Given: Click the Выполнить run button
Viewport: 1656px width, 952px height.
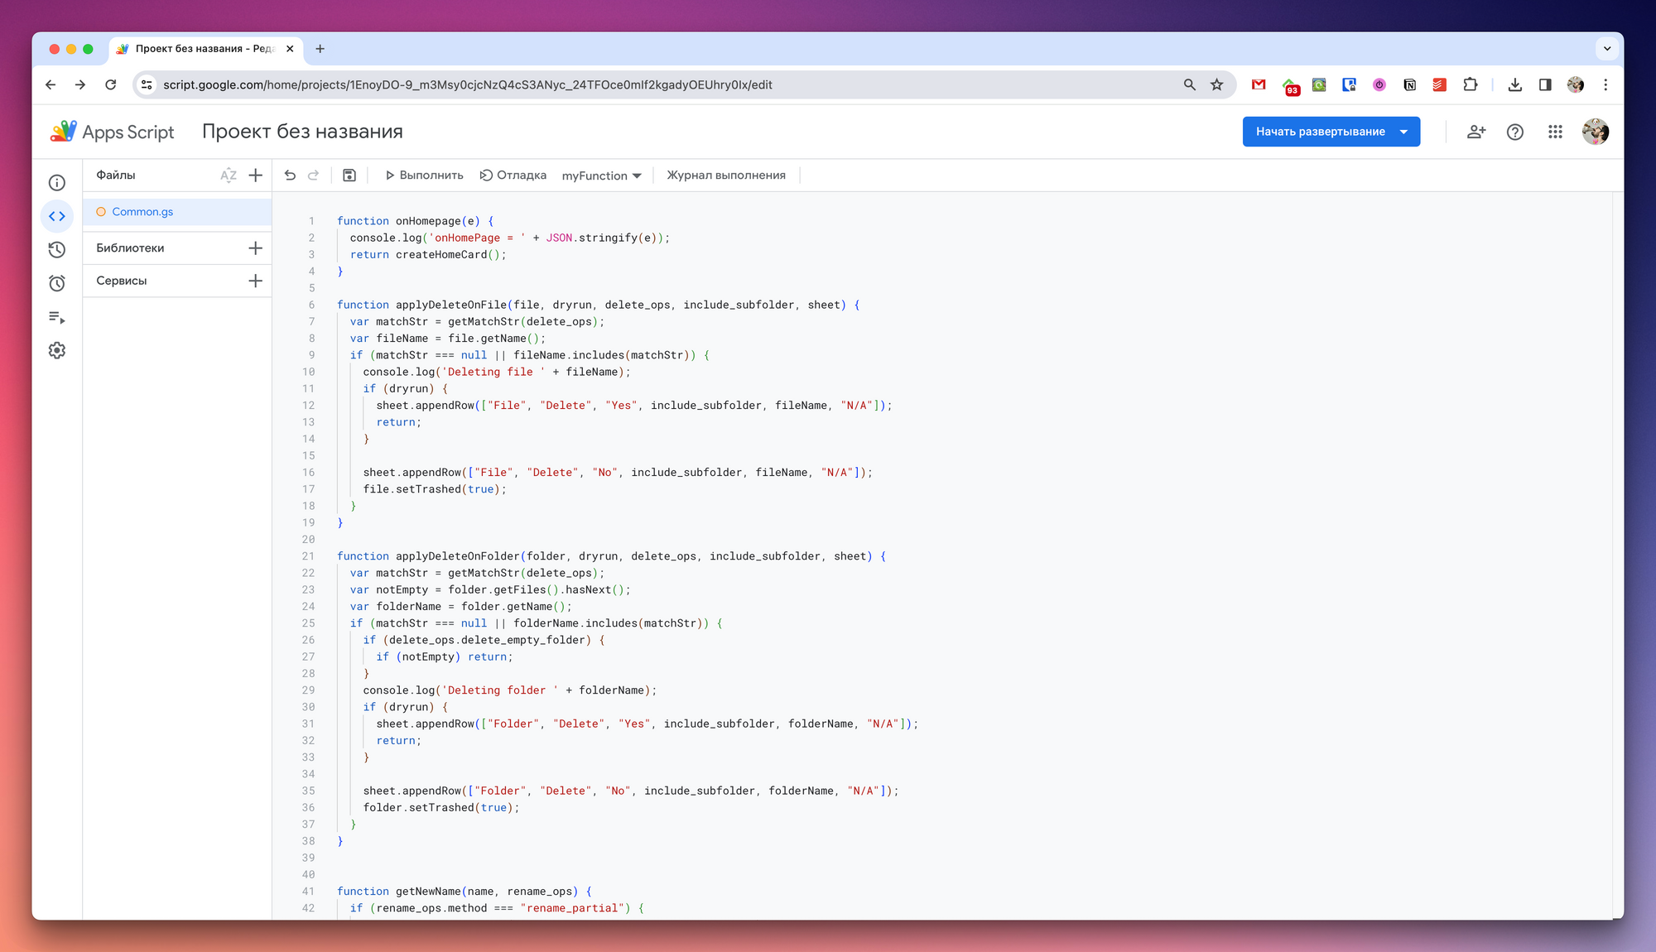Looking at the screenshot, I should tap(424, 175).
